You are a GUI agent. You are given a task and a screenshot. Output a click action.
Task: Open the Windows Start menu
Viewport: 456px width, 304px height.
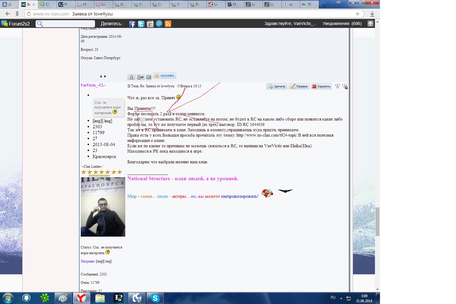8,298
